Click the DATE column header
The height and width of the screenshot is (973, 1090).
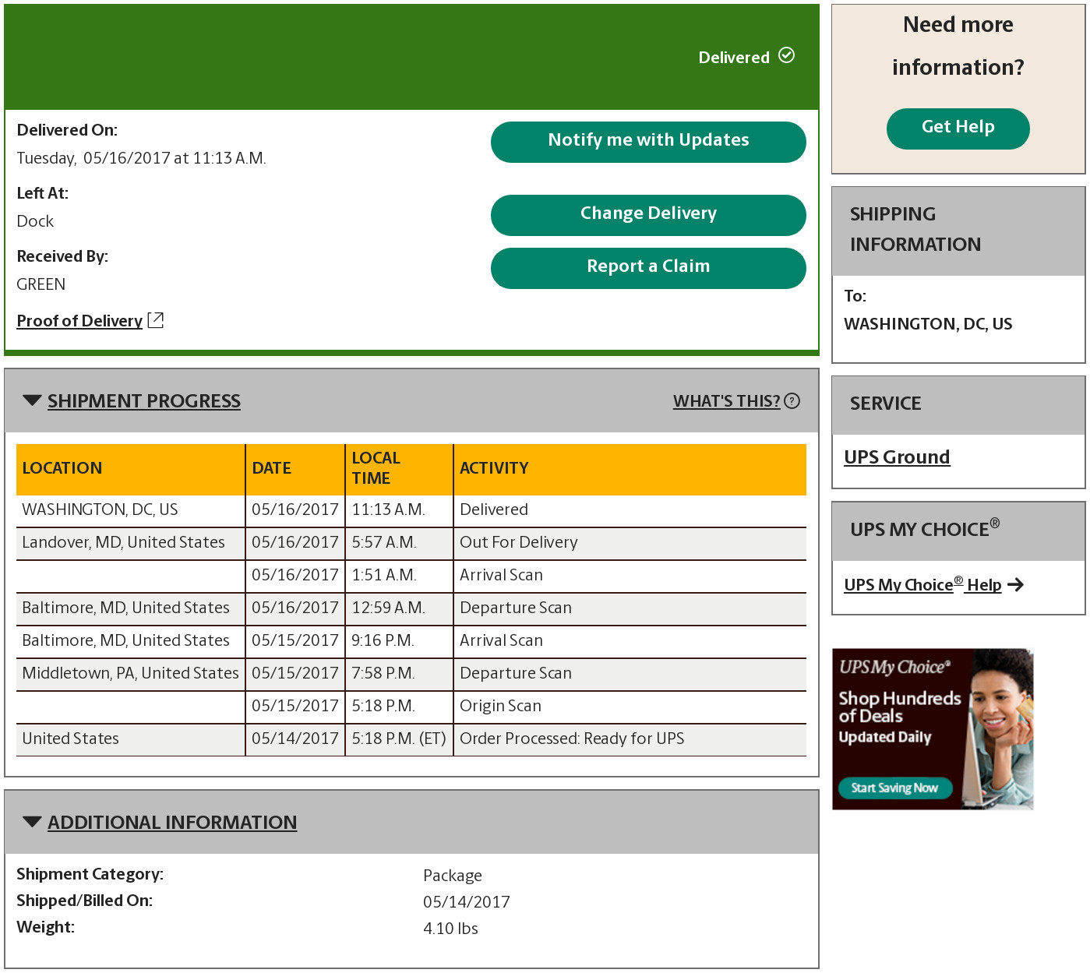[x=295, y=470]
